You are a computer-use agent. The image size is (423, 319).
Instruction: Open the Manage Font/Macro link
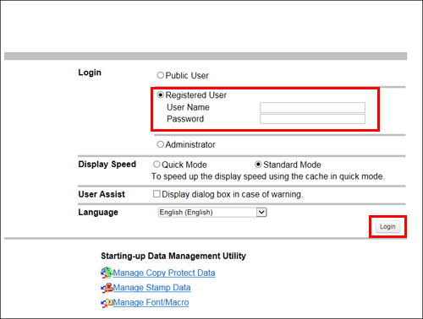click(151, 303)
